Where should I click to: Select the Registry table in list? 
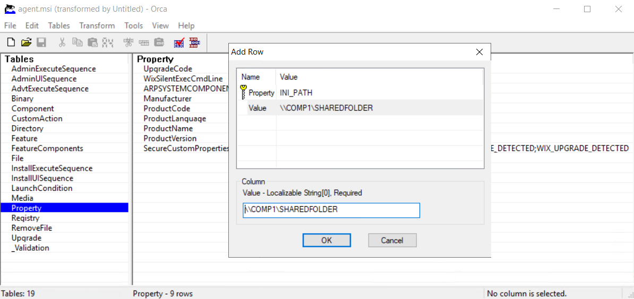tap(25, 218)
